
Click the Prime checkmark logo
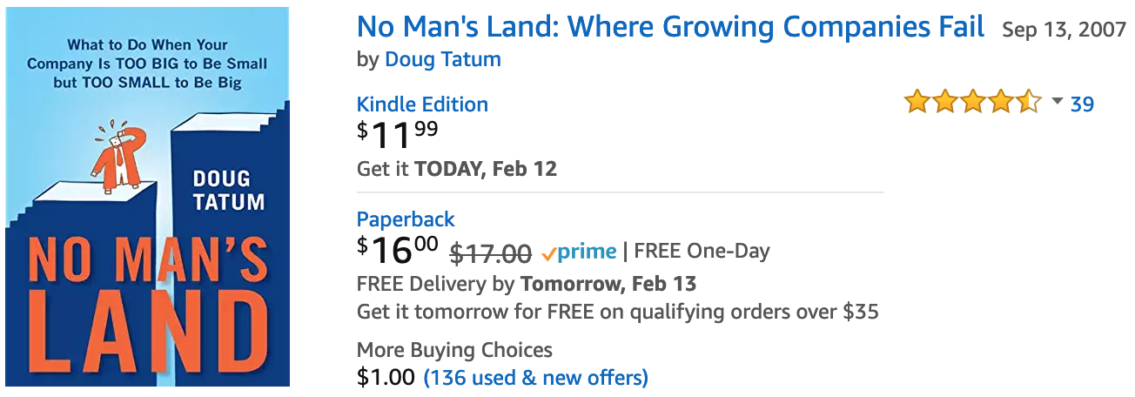[x=578, y=252]
